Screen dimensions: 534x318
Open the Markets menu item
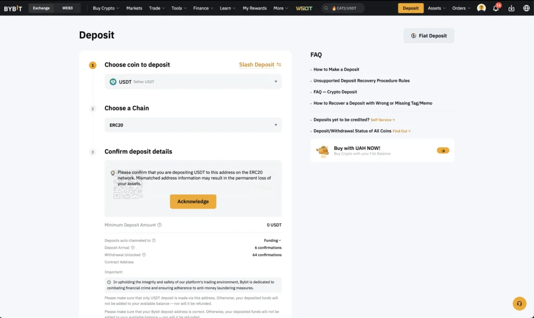tap(134, 8)
